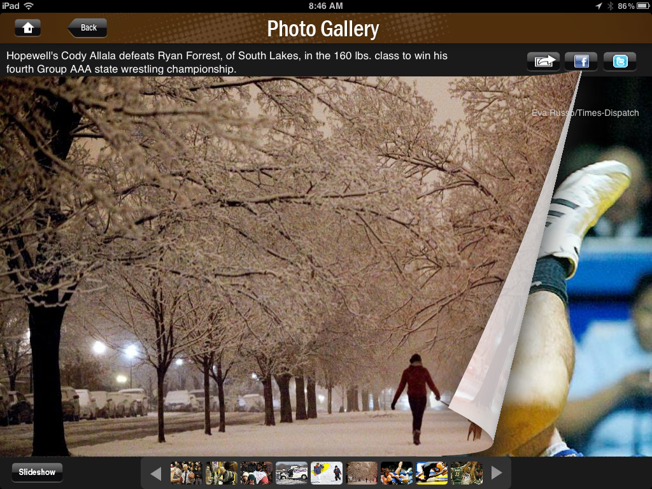Select the Photo Gallery title
The height and width of the screenshot is (489, 652).
click(x=323, y=29)
